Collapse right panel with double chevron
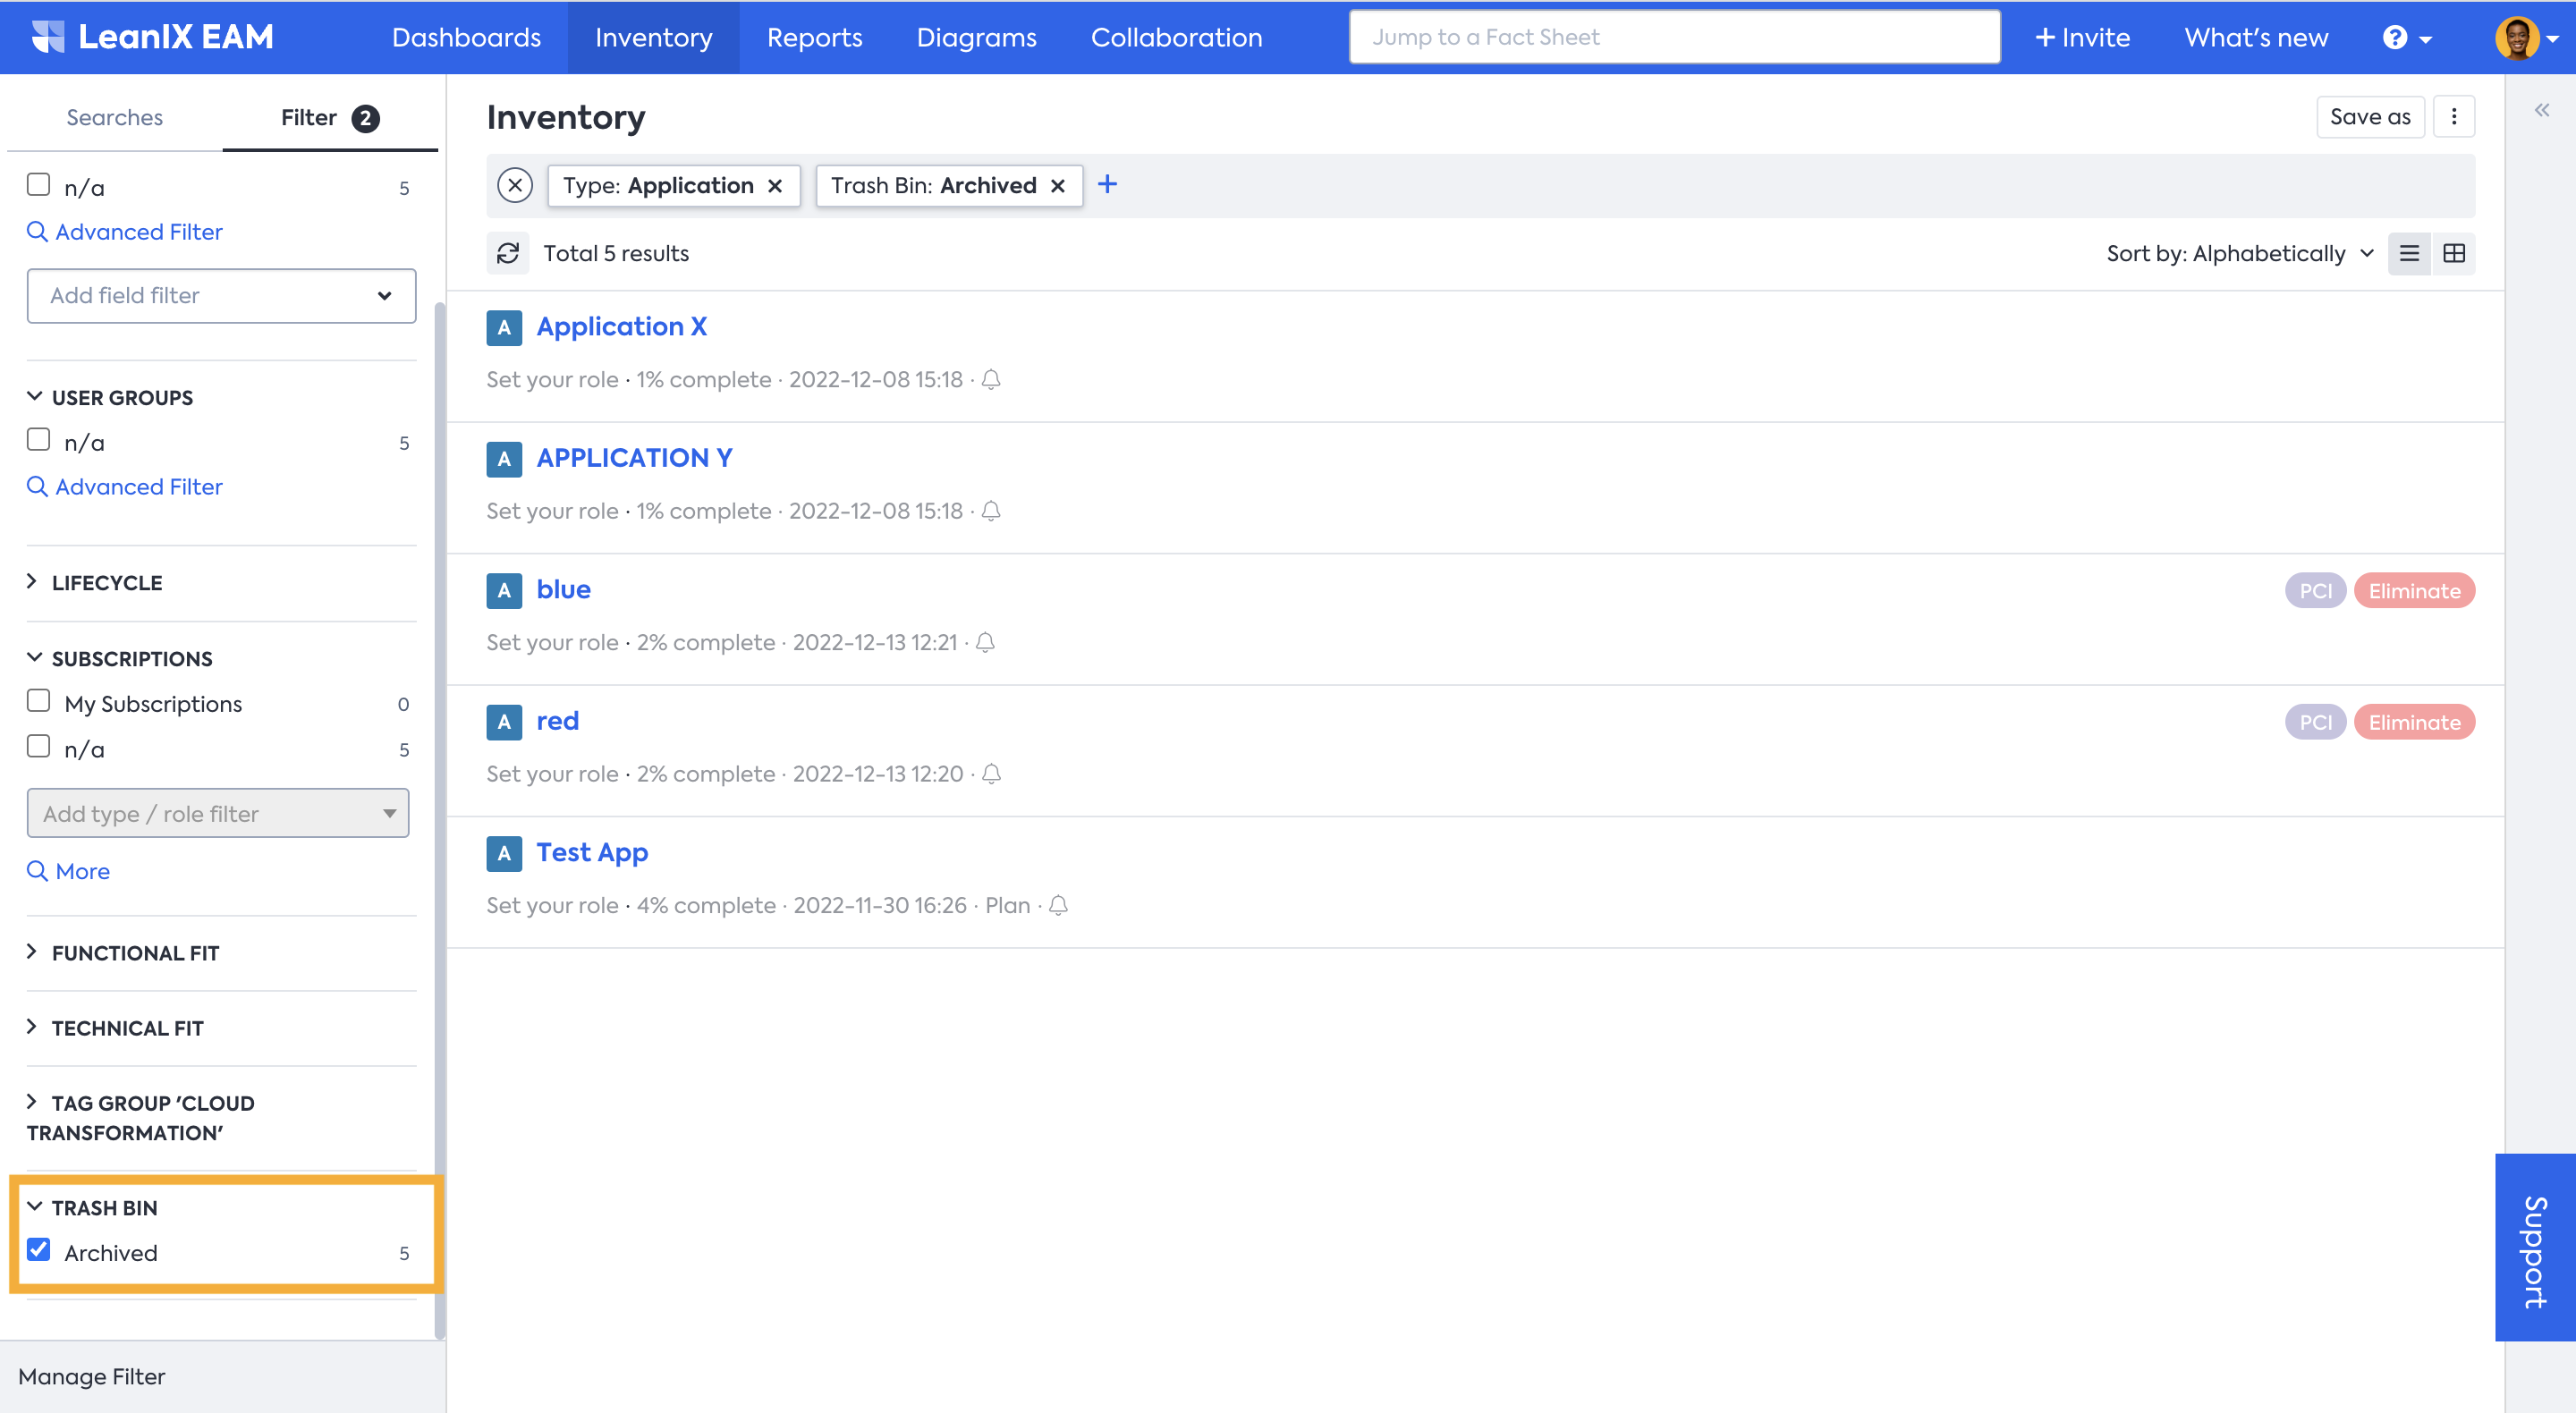This screenshot has width=2576, height=1413. 2541,110
